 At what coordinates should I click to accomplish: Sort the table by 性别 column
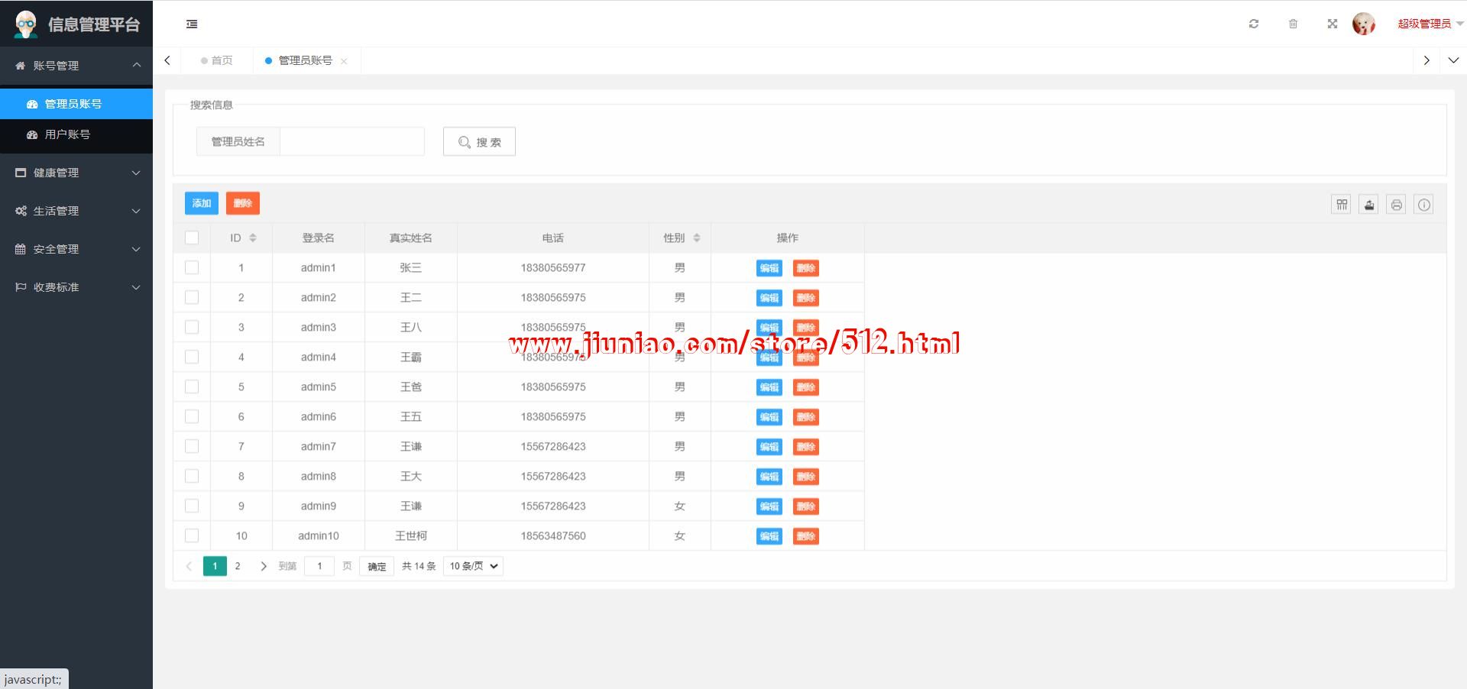[x=697, y=238]
